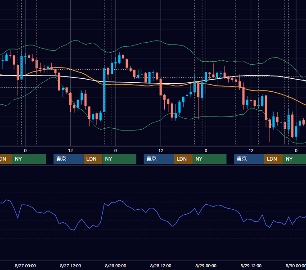Click the 8/27 12:00 date label
Screen dimensions: 306x270
70,265
